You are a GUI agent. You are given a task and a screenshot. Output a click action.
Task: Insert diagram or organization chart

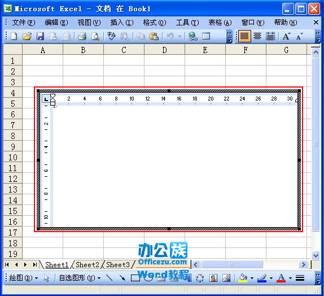[x=200, y=278]
